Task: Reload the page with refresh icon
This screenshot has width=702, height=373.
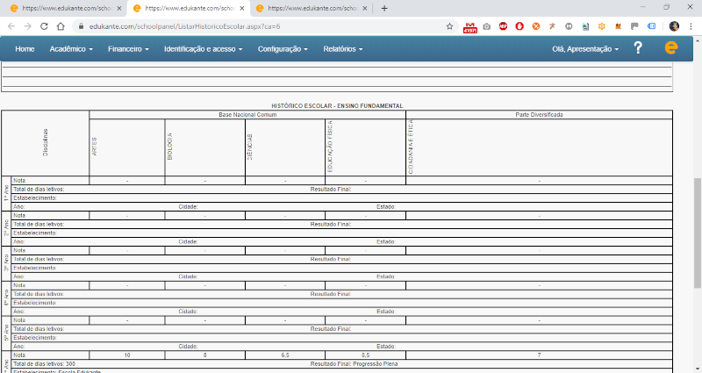Action: [x=44, y=26]
